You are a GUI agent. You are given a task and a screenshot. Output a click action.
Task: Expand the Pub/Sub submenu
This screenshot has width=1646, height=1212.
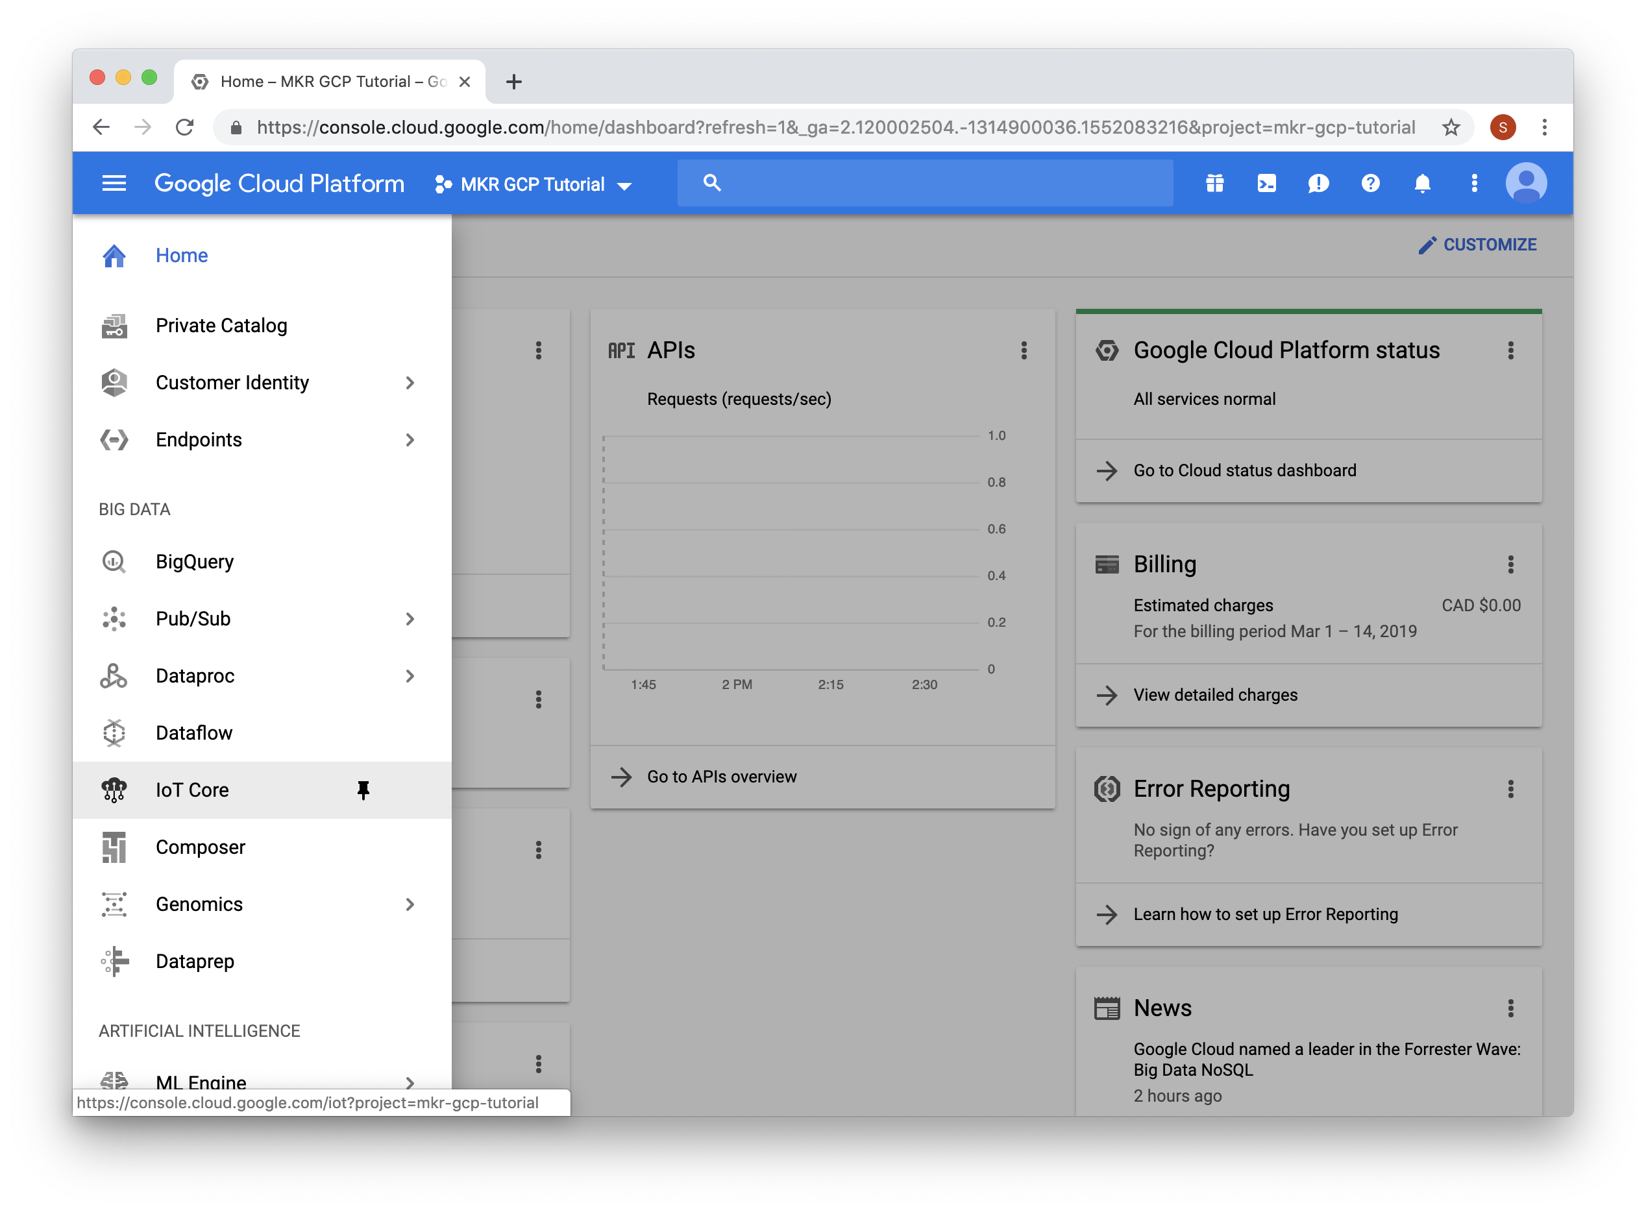[x=410, y=618]
